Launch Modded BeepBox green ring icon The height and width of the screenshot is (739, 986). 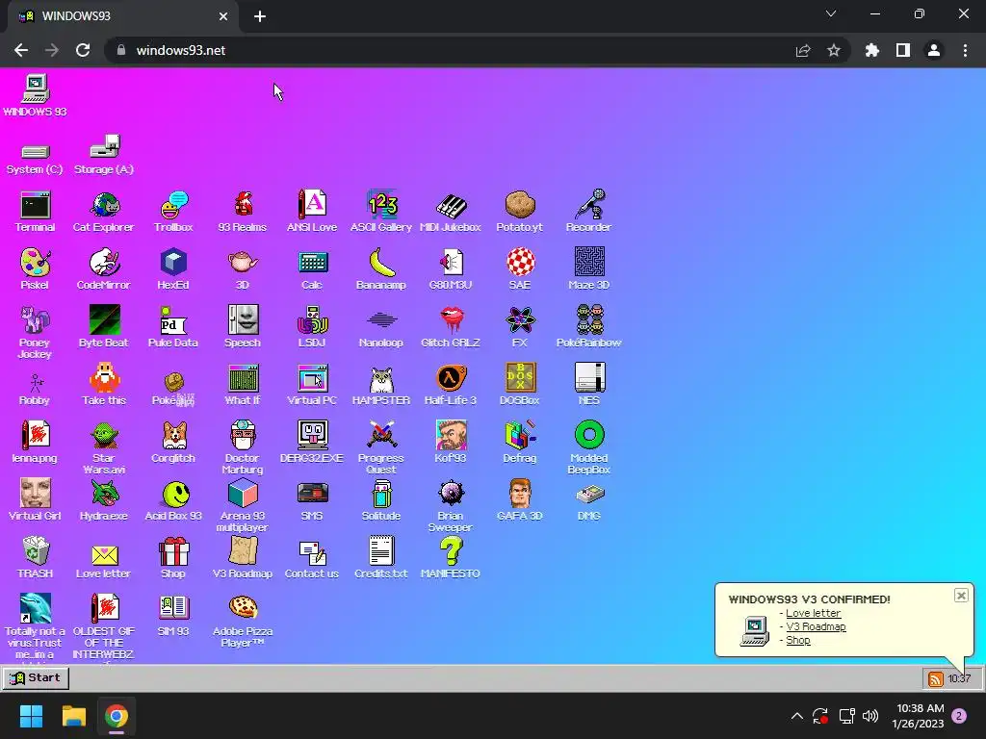(x=589, y=447)
